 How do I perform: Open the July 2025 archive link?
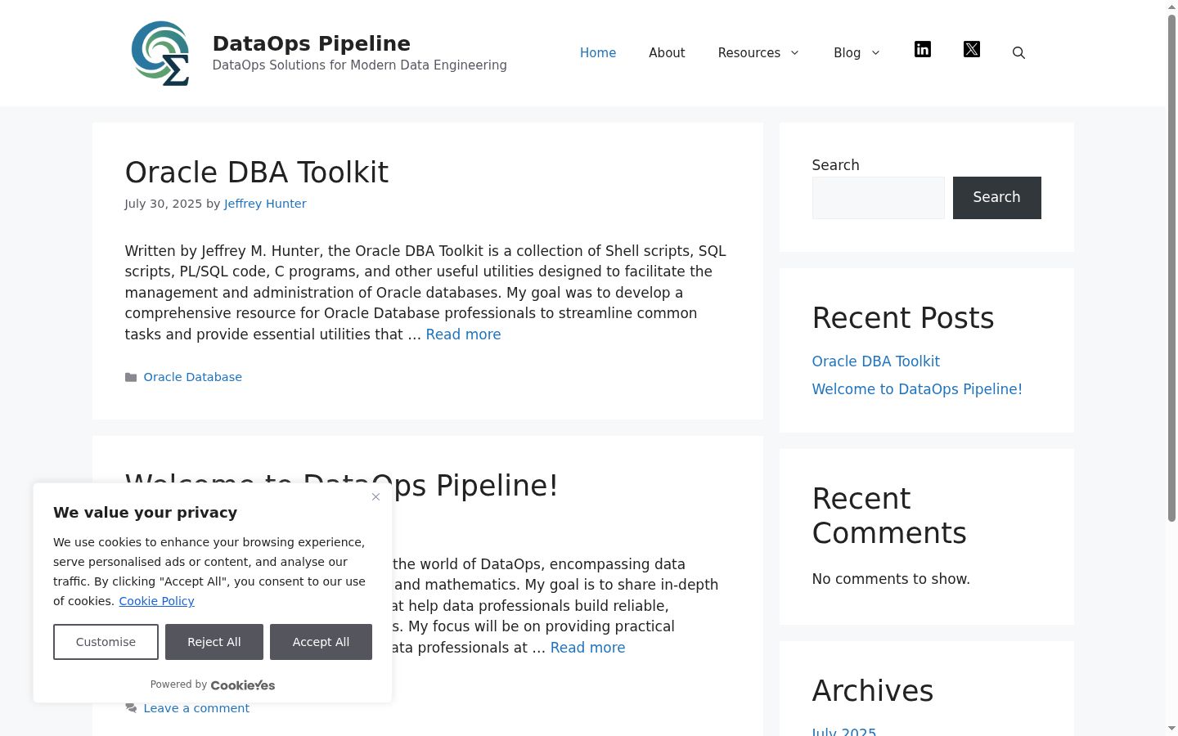point(844,730)
